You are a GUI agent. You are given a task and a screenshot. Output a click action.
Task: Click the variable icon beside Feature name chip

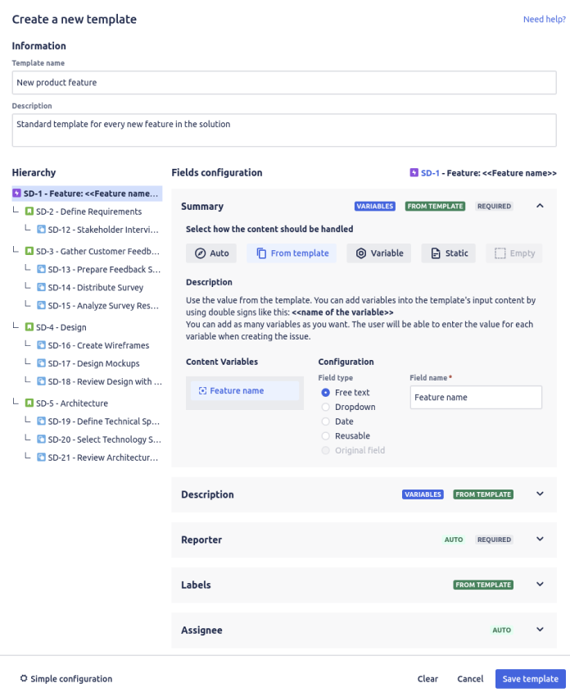(x=202, y=390)
